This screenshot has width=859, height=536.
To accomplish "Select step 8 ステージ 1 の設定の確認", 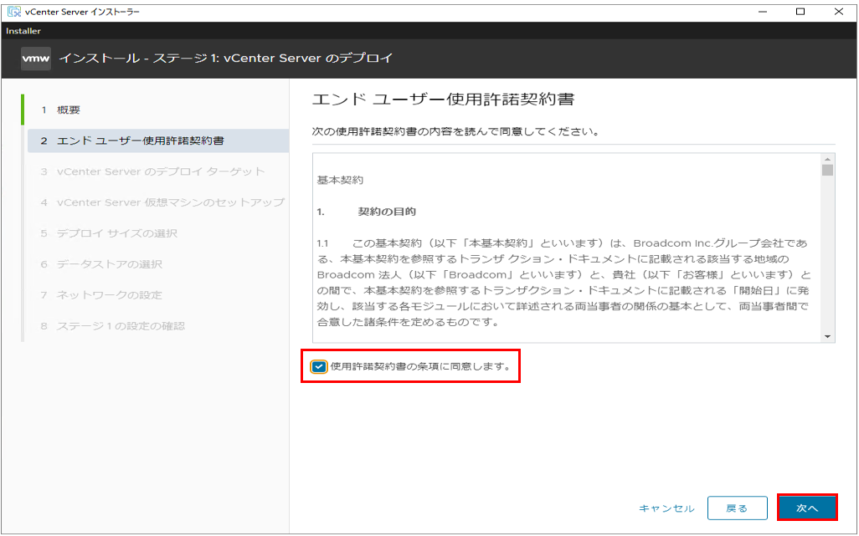I will coord(157,326).
